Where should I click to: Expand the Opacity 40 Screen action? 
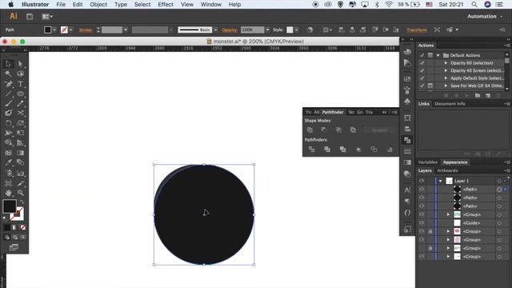[446, 70]
